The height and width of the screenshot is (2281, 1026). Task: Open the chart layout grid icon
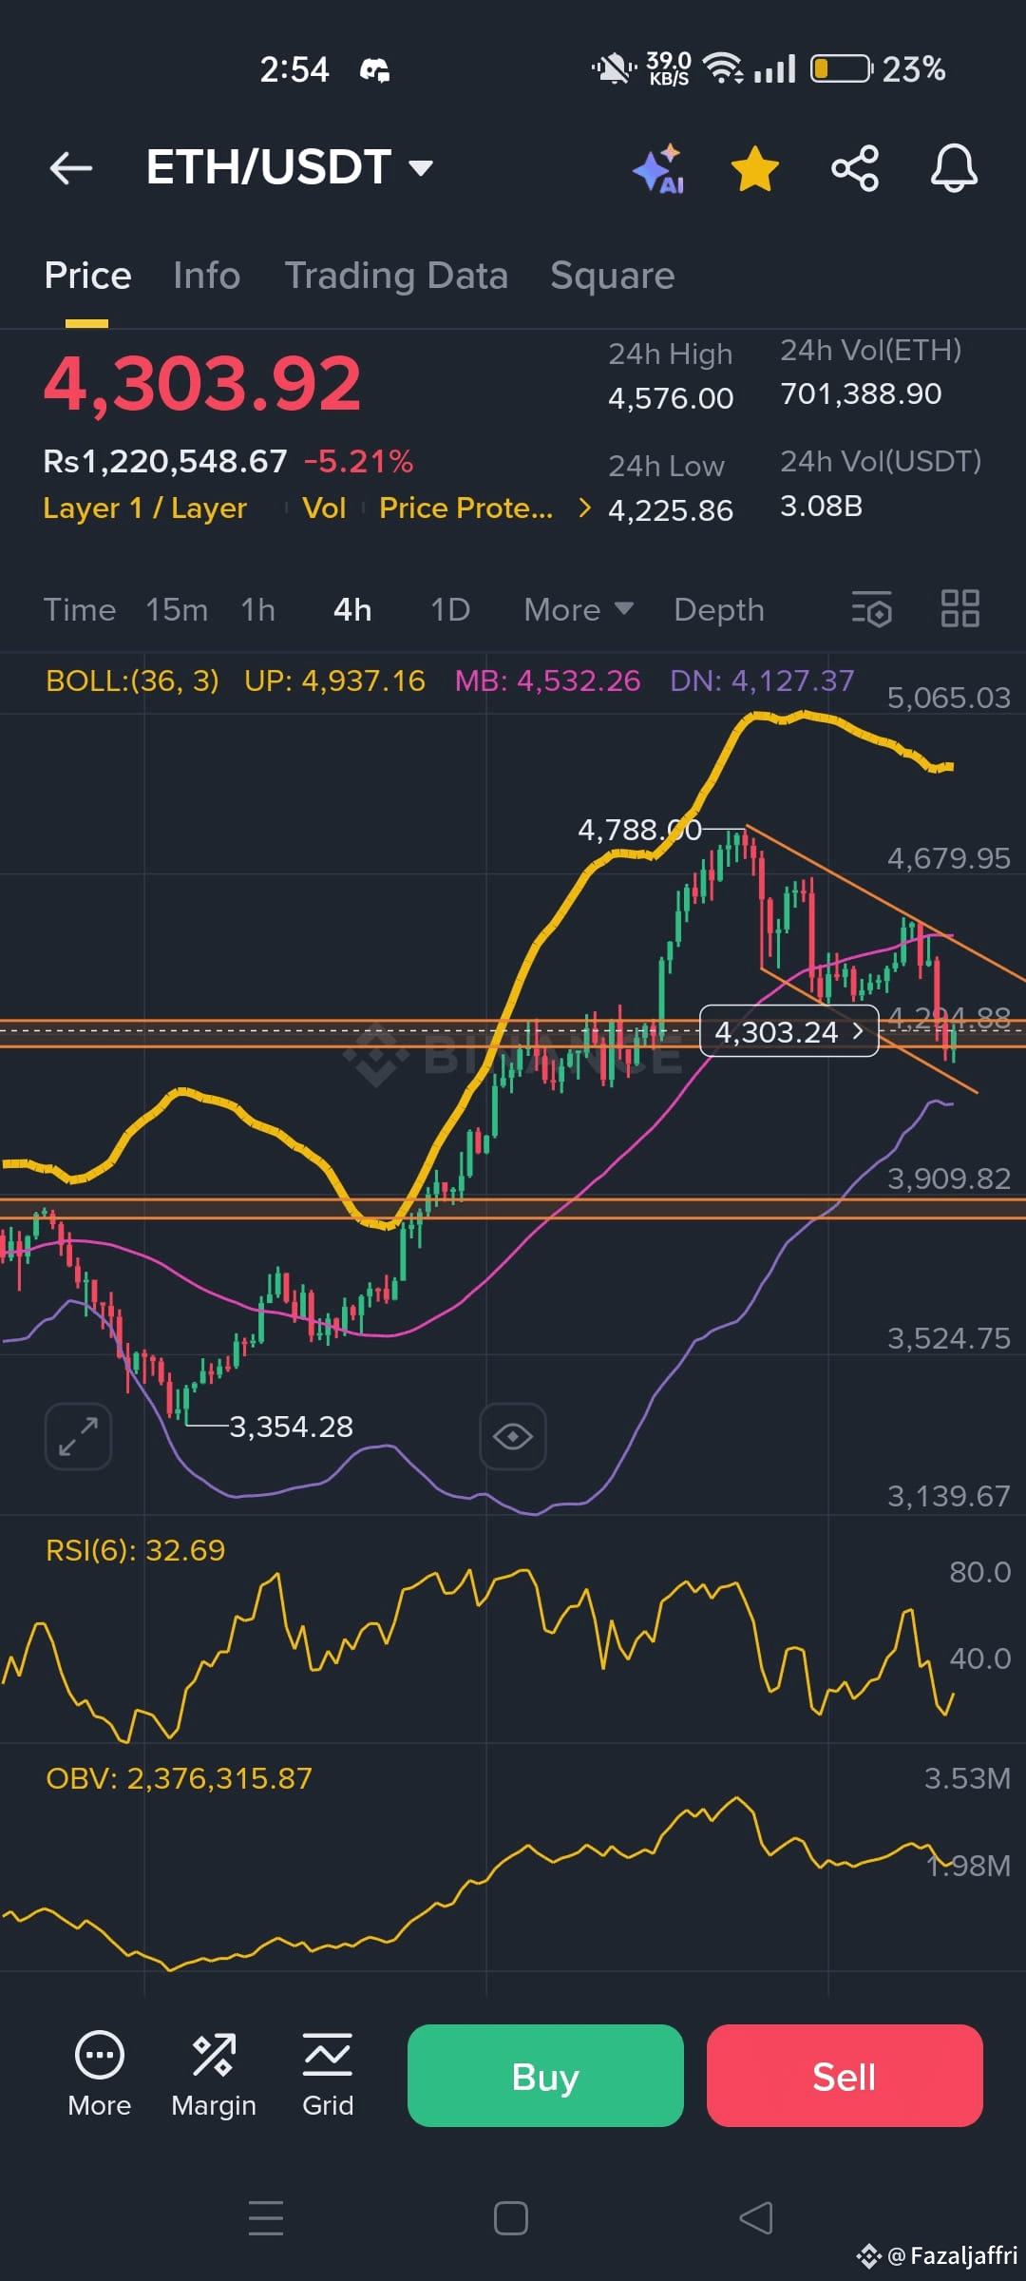coord(959,609)
